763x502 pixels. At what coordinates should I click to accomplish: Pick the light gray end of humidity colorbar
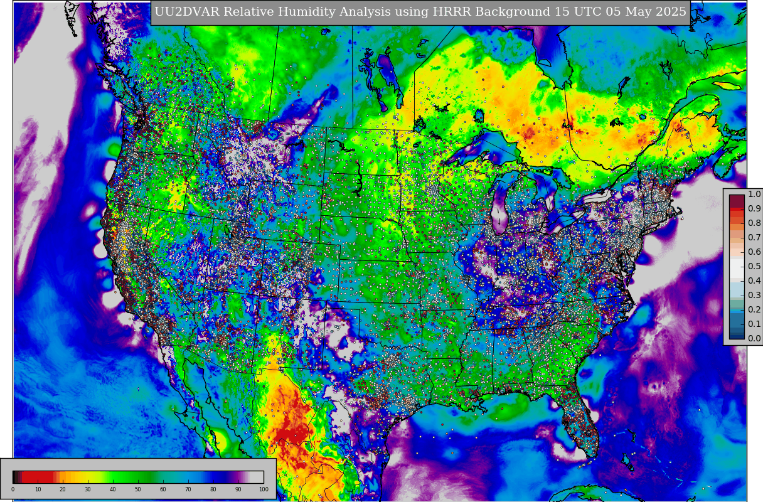coord(257,477)
